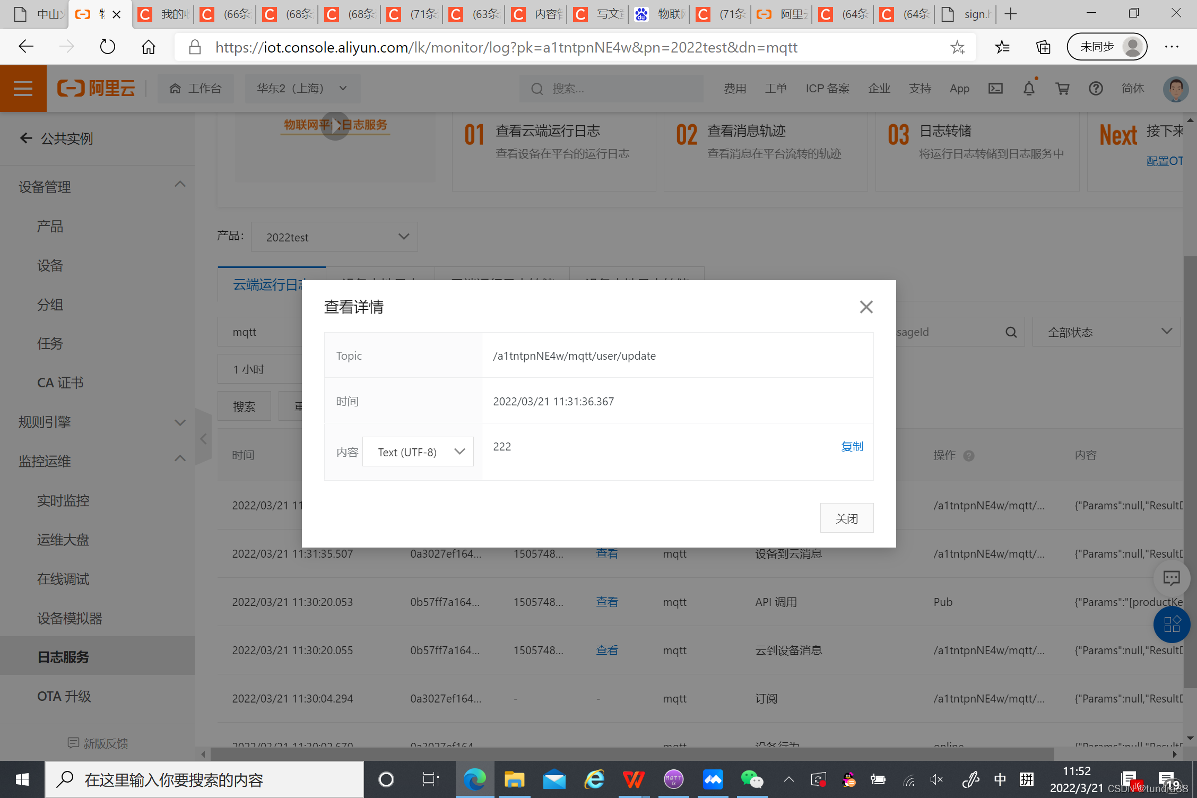Click the browser refresh button
This screenshot has height=798, width=1197.
(x=107, y=47)
